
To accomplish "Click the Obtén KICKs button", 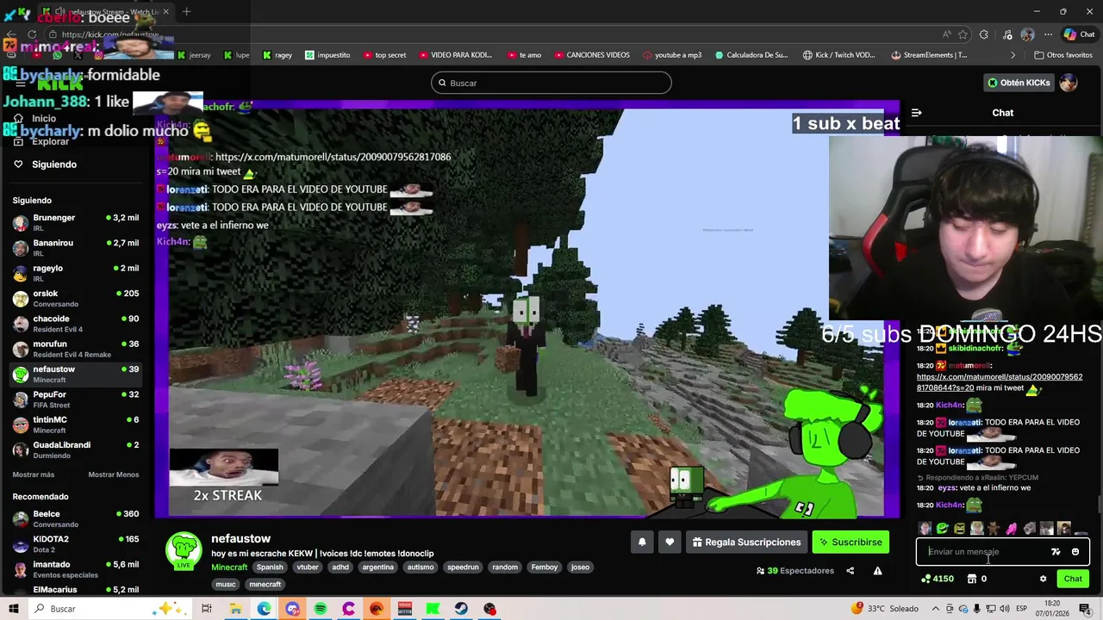I will [x=1019, y=83].
